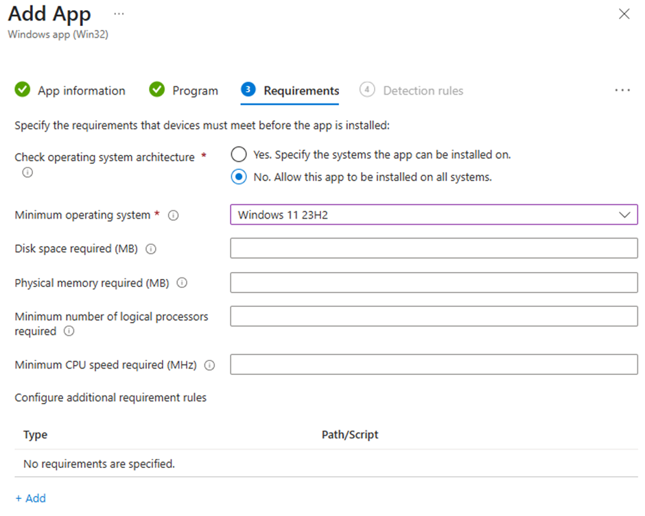The image size is (645, 516).
Task: Click the Minimum CPU speed input box
Action: point(432,365)
